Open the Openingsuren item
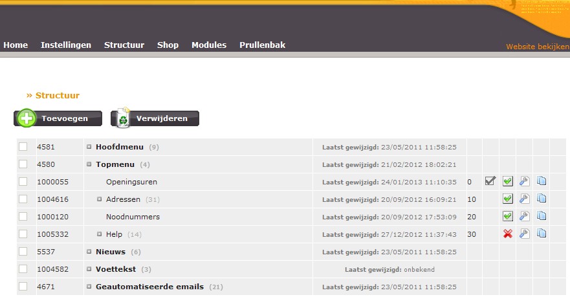Image resolution: width=570 pixels, height=297 pixels. point(131,182)
